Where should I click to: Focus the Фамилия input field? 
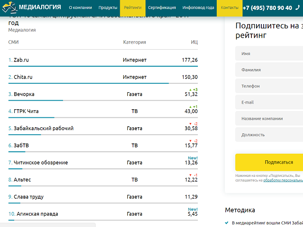tap(269, 70)
